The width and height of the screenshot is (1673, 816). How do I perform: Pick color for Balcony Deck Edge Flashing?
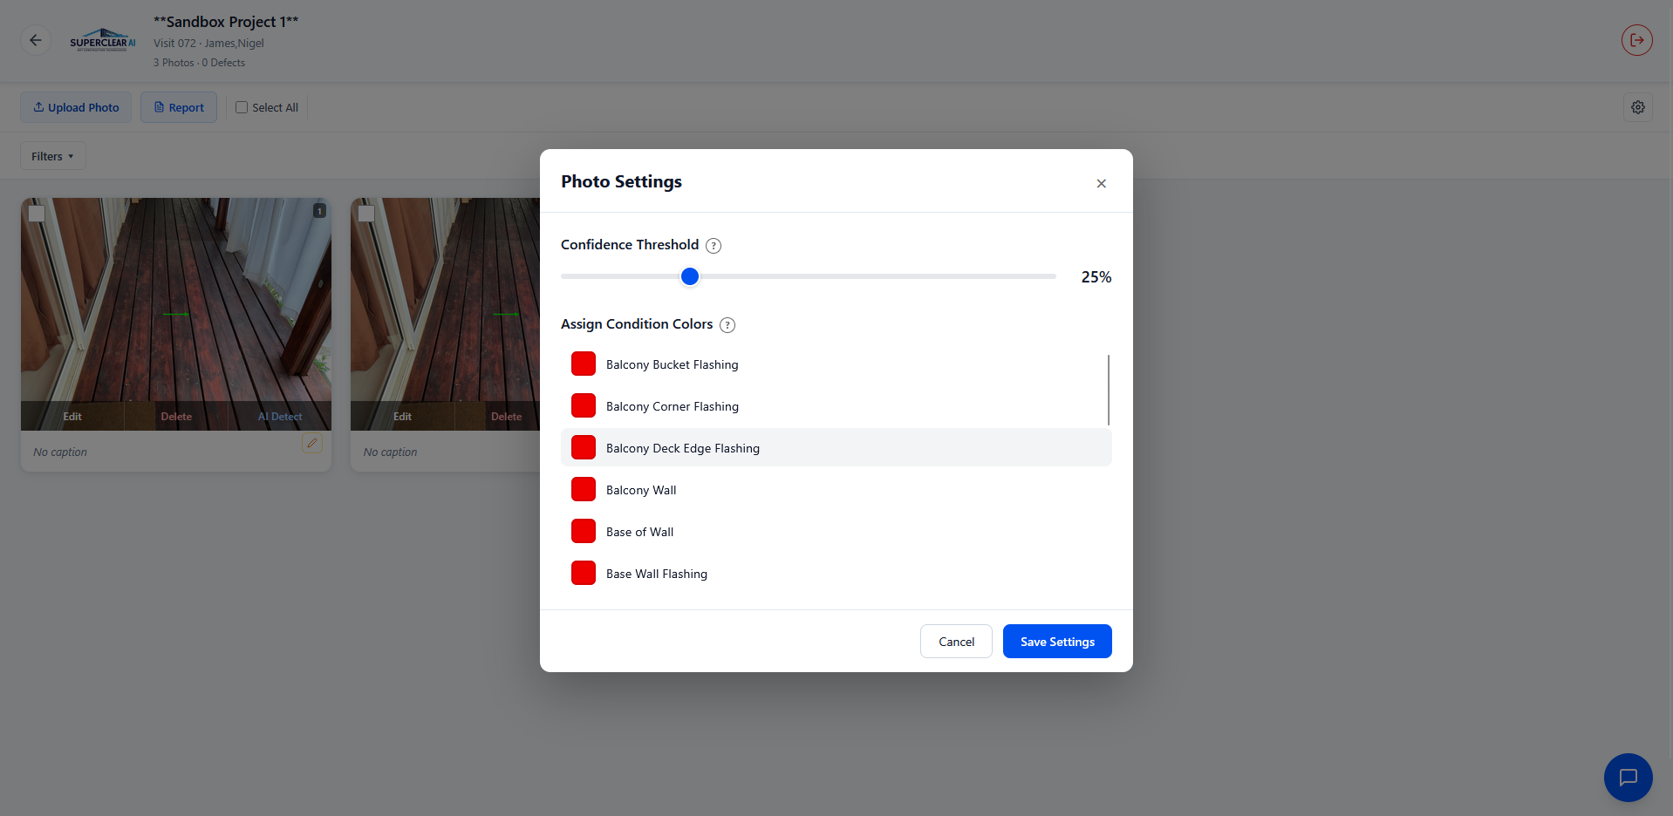[584, 448]
